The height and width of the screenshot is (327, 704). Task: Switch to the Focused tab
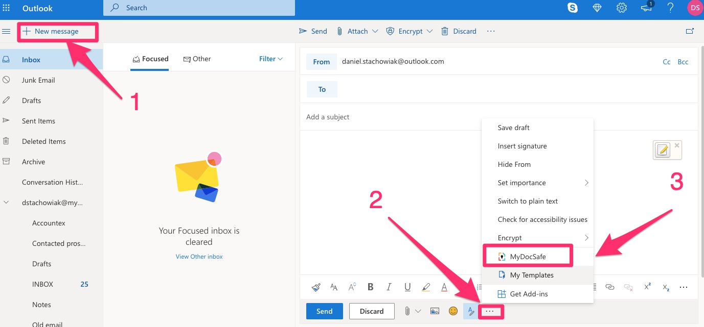[x=150, y=59]
